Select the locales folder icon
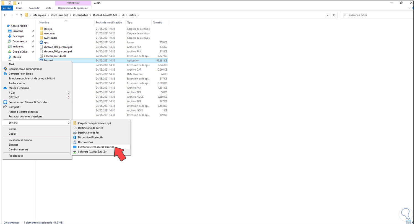Screen dimensions: 415x224 [41, 29]
